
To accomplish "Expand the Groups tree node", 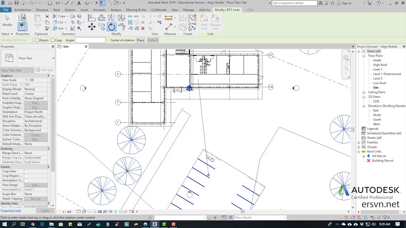I will (x=359, y=147).
